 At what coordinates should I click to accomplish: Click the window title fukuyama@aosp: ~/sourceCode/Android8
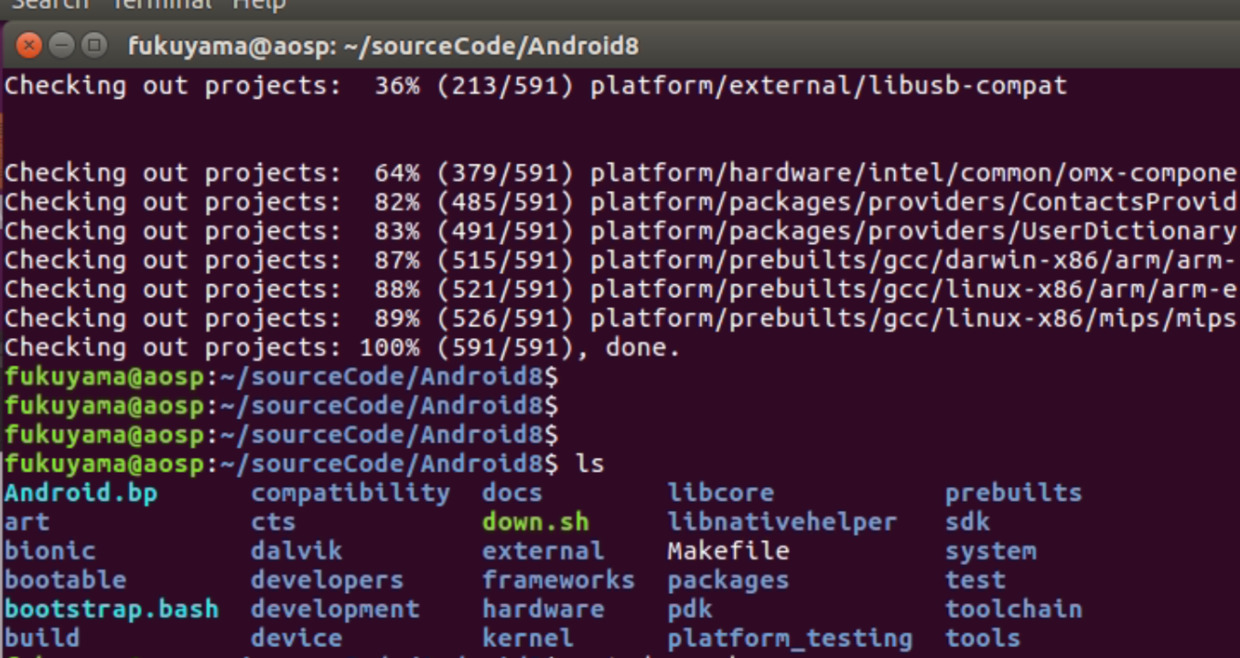[x=383, y=47]
